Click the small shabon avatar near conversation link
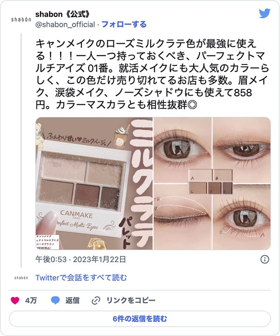Viewport: 280px width, 336px height. click(x=21, y=278)
